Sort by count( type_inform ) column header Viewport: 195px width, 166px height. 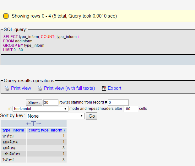pos(47,130)
